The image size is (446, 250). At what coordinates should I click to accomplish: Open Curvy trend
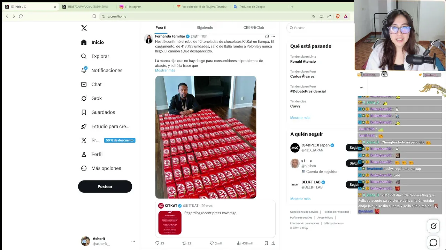pos(295,106)
